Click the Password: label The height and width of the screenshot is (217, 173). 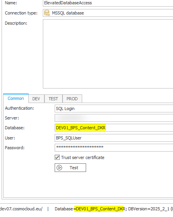click(x=15, y=148)
